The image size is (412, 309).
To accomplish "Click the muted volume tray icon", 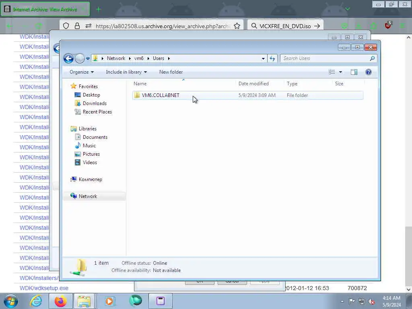I will [x=371, y=302].
